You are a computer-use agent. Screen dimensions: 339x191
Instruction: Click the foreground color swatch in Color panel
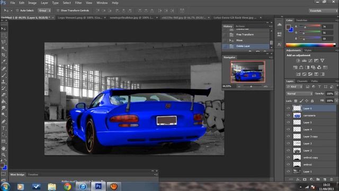(x=288, y=27)
